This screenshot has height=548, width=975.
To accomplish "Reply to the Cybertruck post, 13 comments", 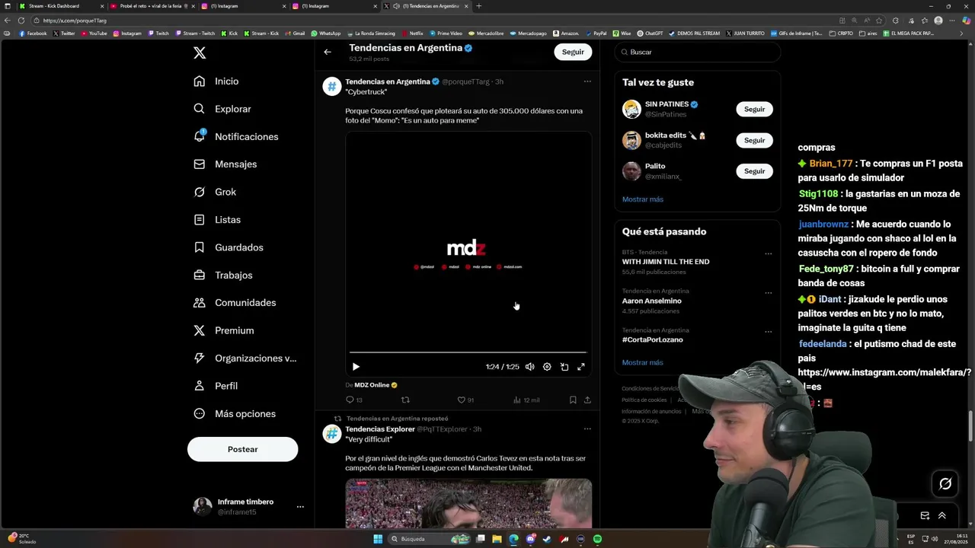I will click(x=354, y=400).
